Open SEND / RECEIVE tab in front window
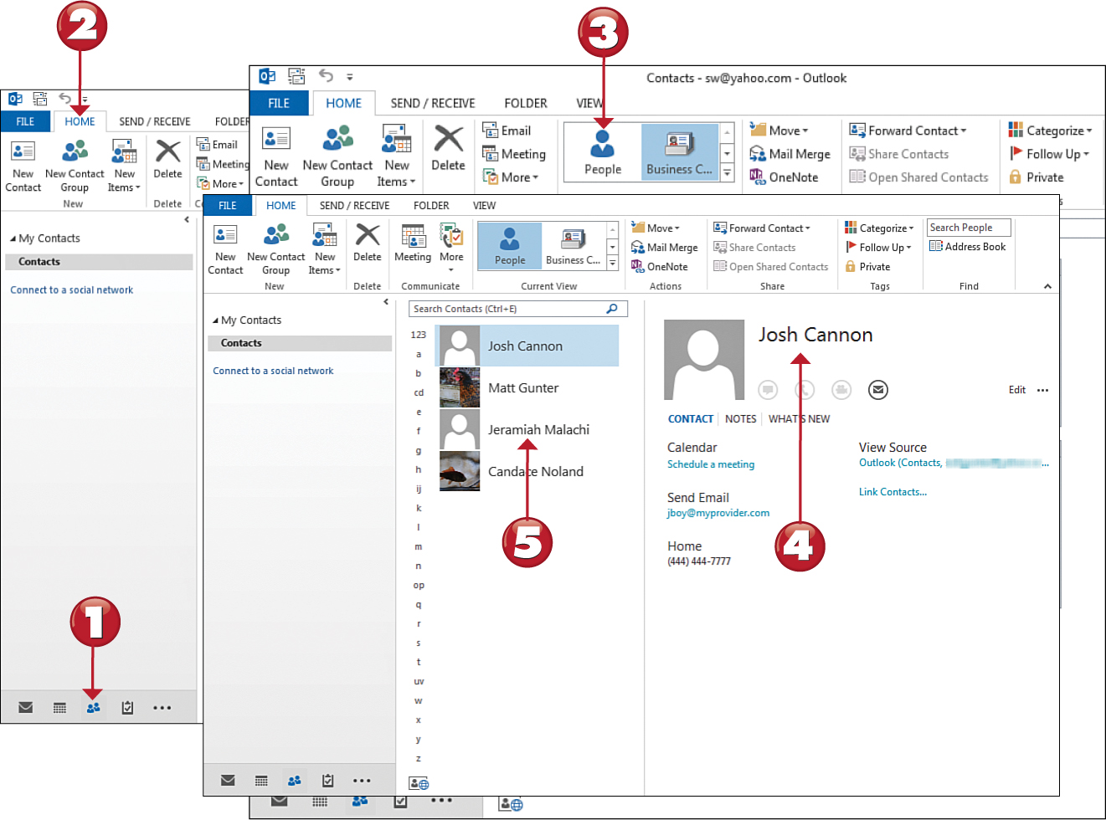Image resolution: width=1106 pixels, height=820 pixels. [x=354, y=205]
